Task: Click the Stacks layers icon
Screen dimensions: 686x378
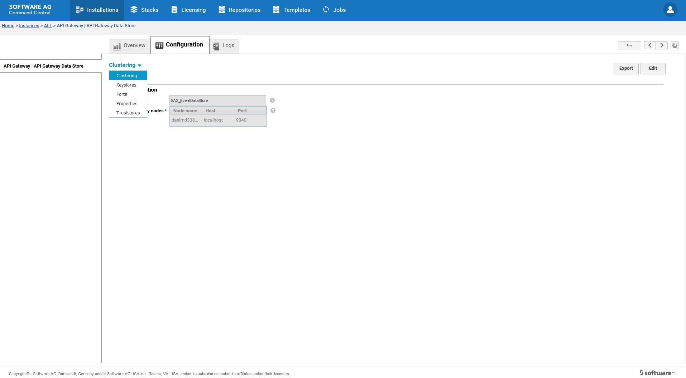Action: (x=134, y=10)
